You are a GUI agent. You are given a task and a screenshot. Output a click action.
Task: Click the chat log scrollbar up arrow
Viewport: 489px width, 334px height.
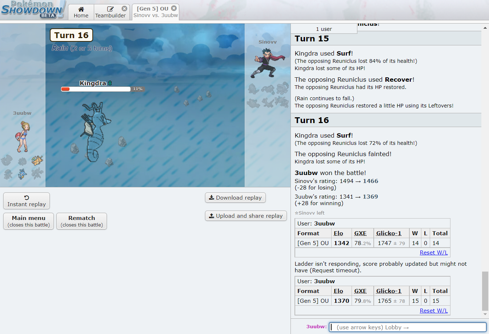(485, 28)
